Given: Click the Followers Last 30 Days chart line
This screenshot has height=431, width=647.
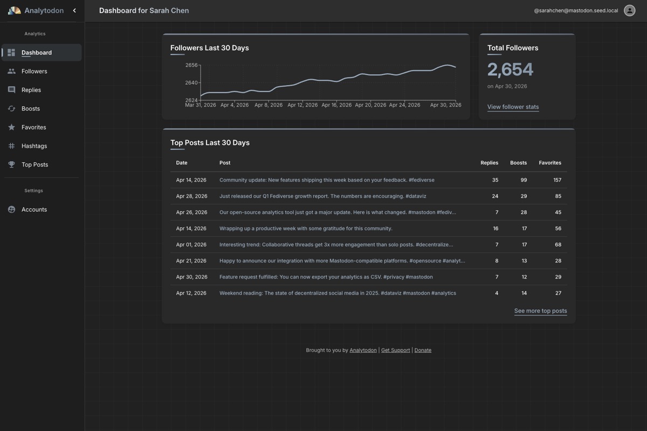Looking at the screenshot, I should (328, 81).
